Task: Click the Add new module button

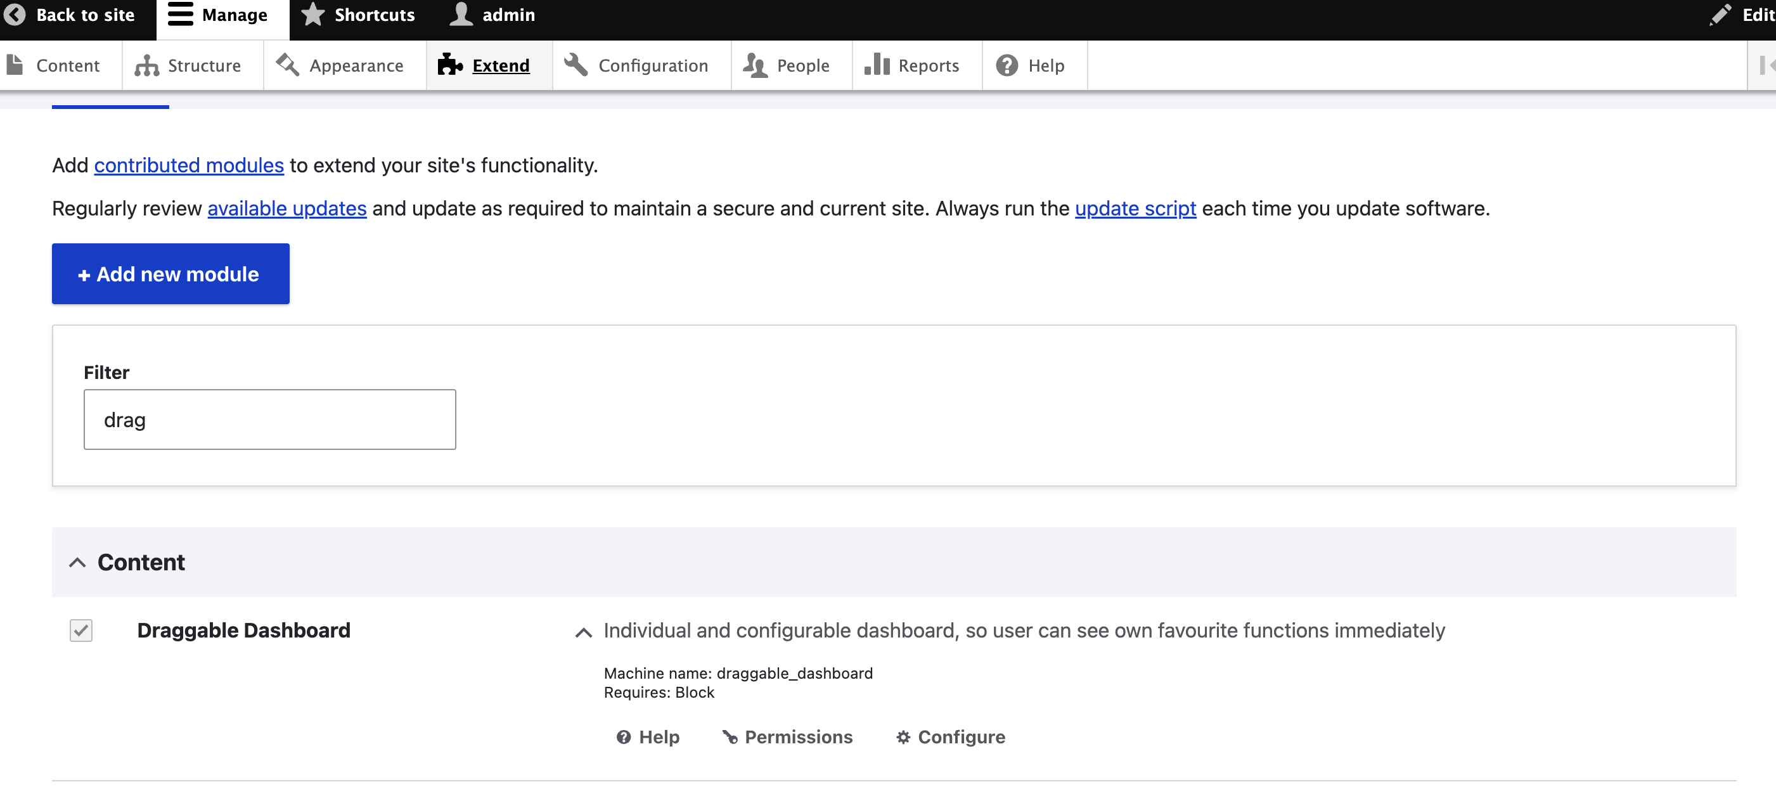Action: [171, 274]
